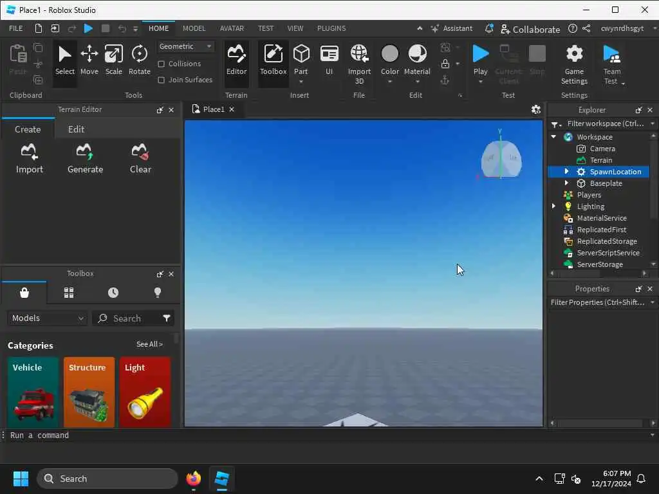Open Windows Start menu
The width and height of the screenshot is (659, 494).
pyautogui.click(x=21, y=479)
